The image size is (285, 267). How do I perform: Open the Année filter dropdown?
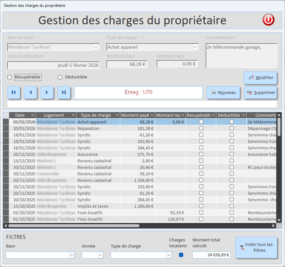point(101,255)
